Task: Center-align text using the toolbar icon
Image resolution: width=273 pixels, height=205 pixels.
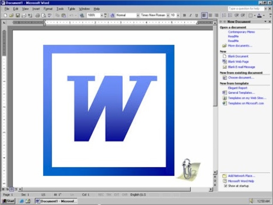Action: (211, 15)
